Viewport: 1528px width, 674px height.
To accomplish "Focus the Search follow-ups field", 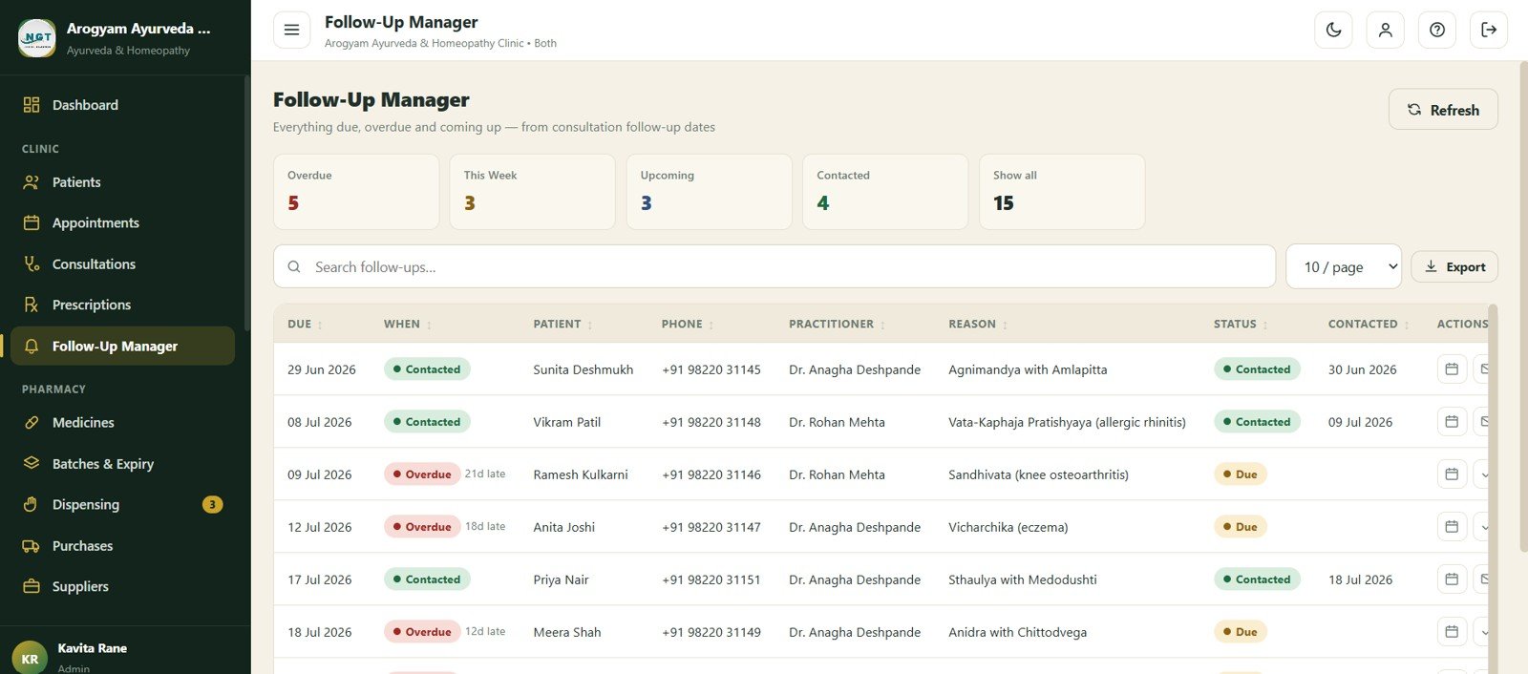I will (775, 267).
